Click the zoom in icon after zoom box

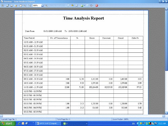46,5
